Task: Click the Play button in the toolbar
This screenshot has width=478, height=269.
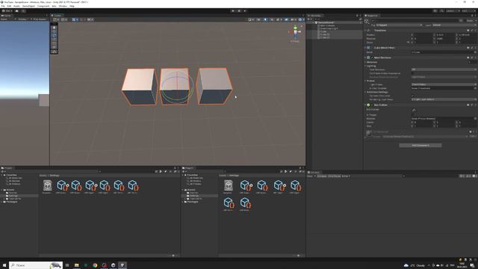Action: (233, 11)
